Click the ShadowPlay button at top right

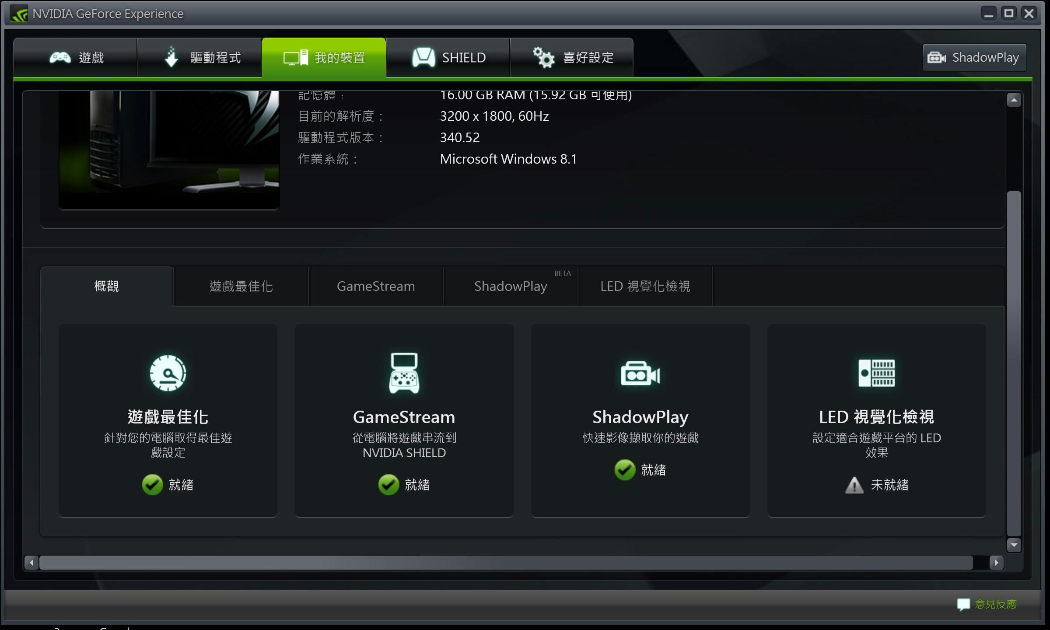pyautogui.click(x=974, y=57)
